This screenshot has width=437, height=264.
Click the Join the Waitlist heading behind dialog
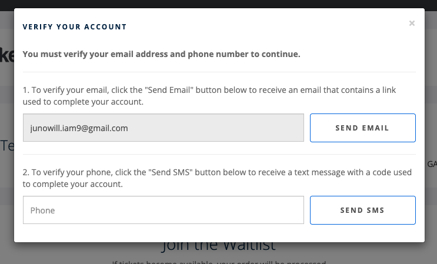(x=219, y=246)
